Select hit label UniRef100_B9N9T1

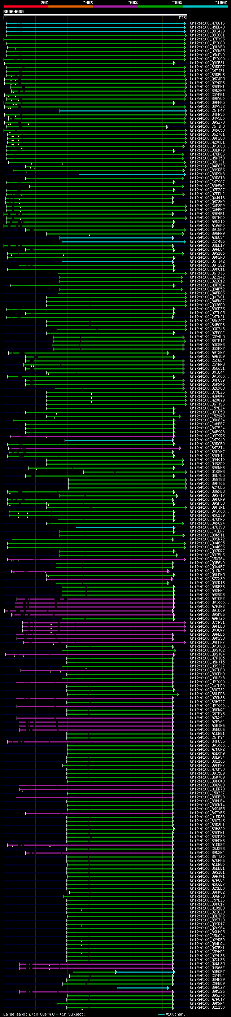point(207,535)
